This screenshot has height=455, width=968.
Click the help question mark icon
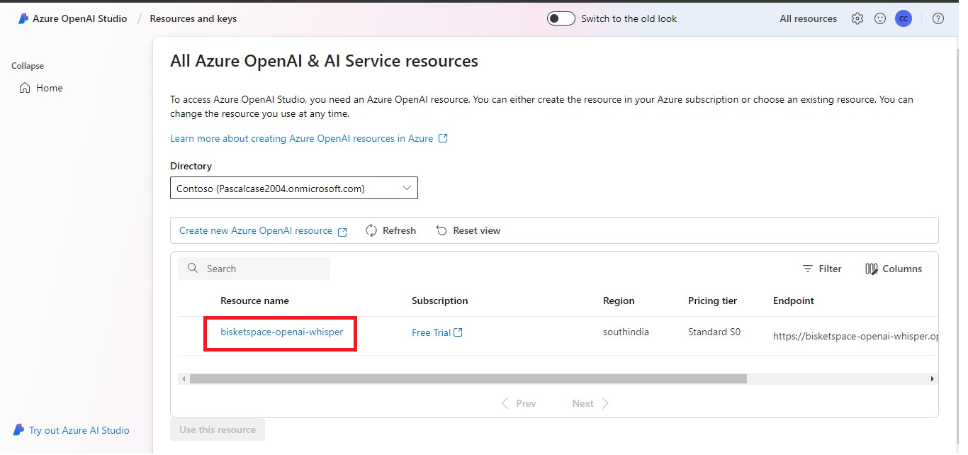pyautogui.click(x=938, y=19)
